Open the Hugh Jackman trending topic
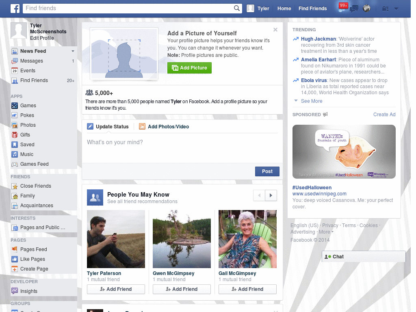The width and height of the screenshot is (416, 312). pos(318,39)
